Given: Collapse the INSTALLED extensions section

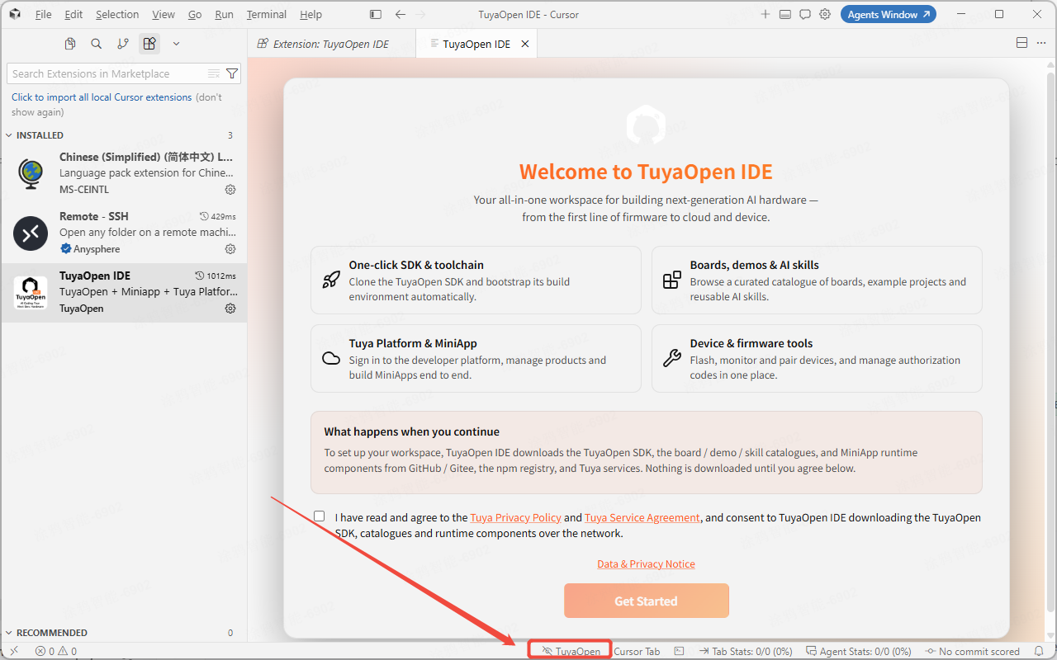Looking at the screenshot, I should coord(40,135).
